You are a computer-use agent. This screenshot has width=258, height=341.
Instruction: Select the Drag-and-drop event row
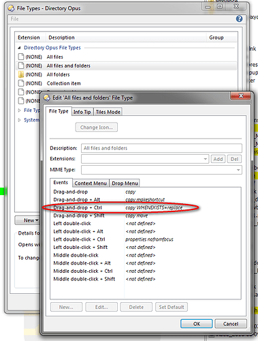coord(145,192)
